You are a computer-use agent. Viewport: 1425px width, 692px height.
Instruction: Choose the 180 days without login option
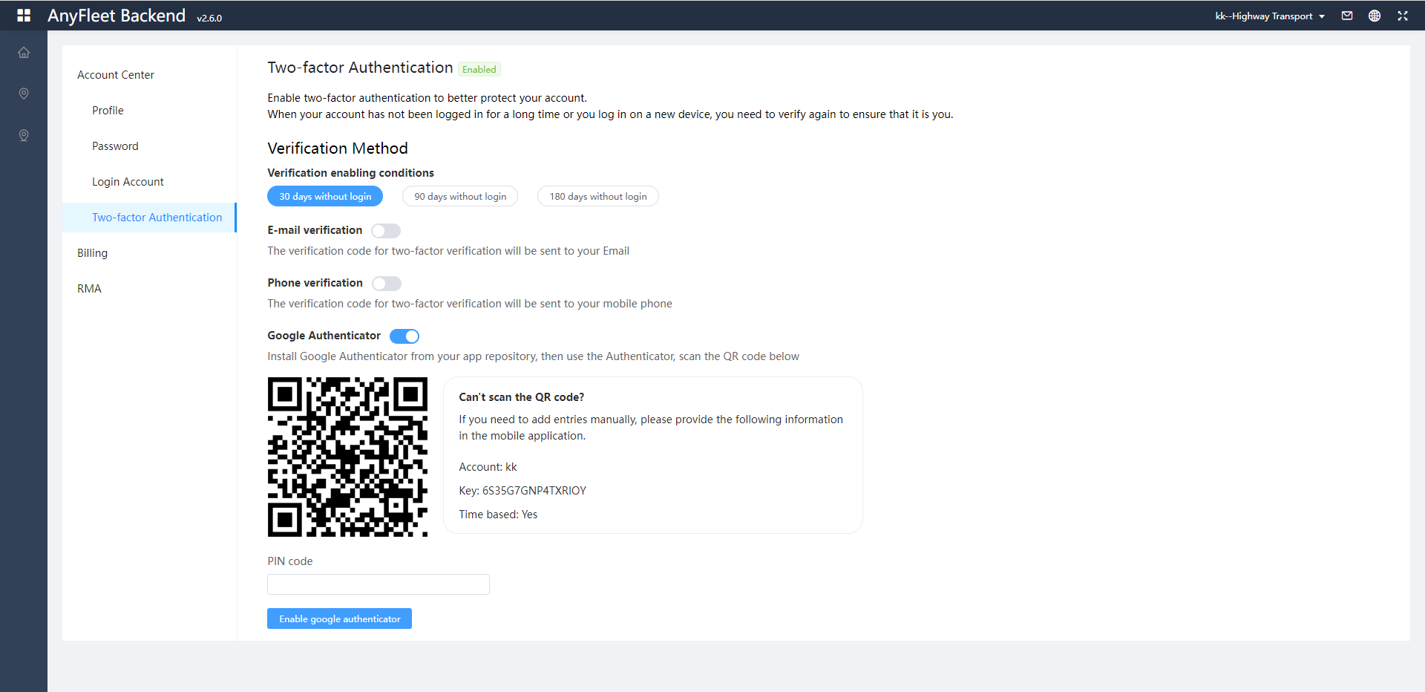[x=597, y=196]
